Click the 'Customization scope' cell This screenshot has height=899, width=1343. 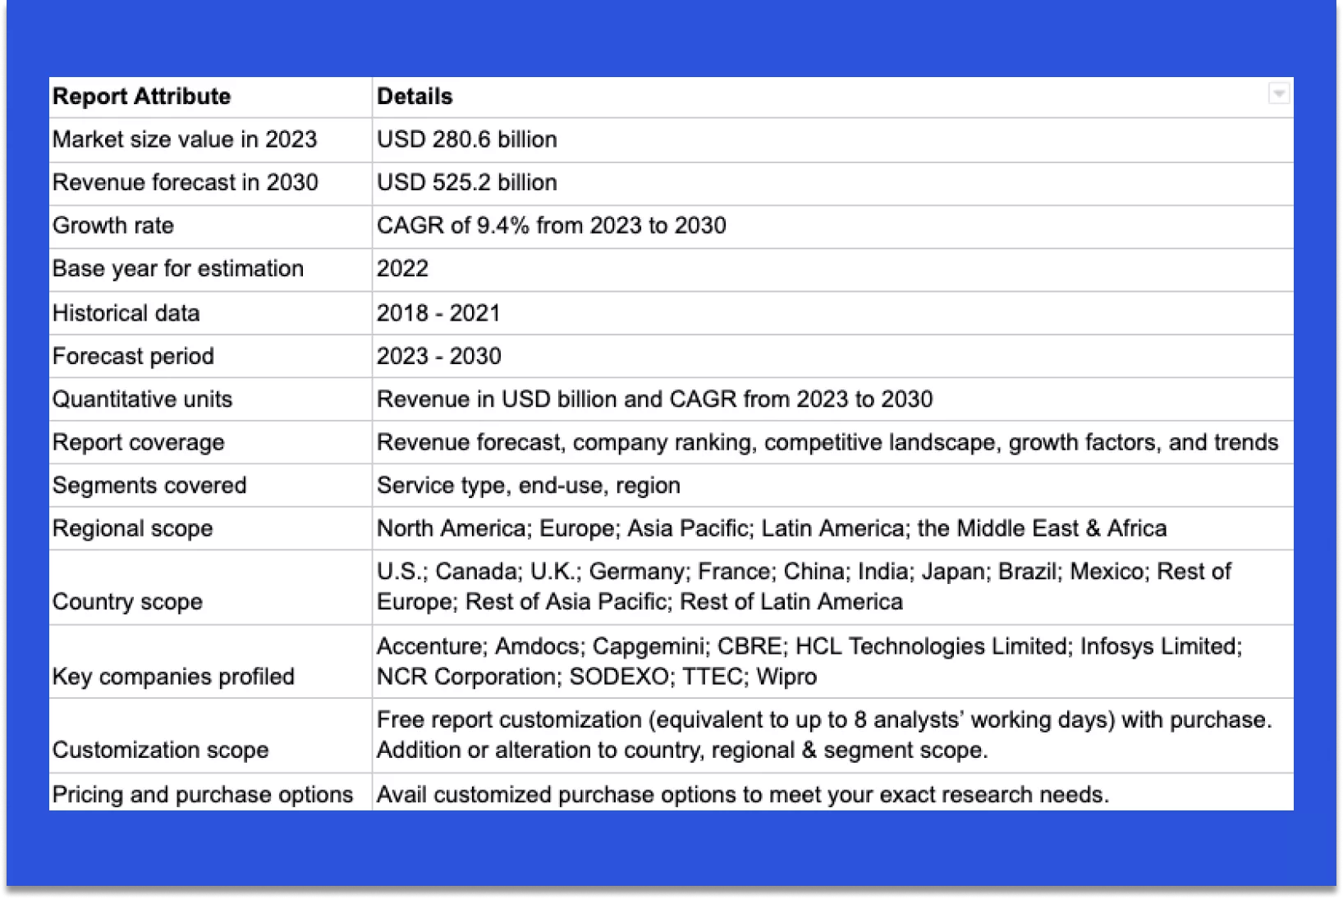click(x=210, y=736)
